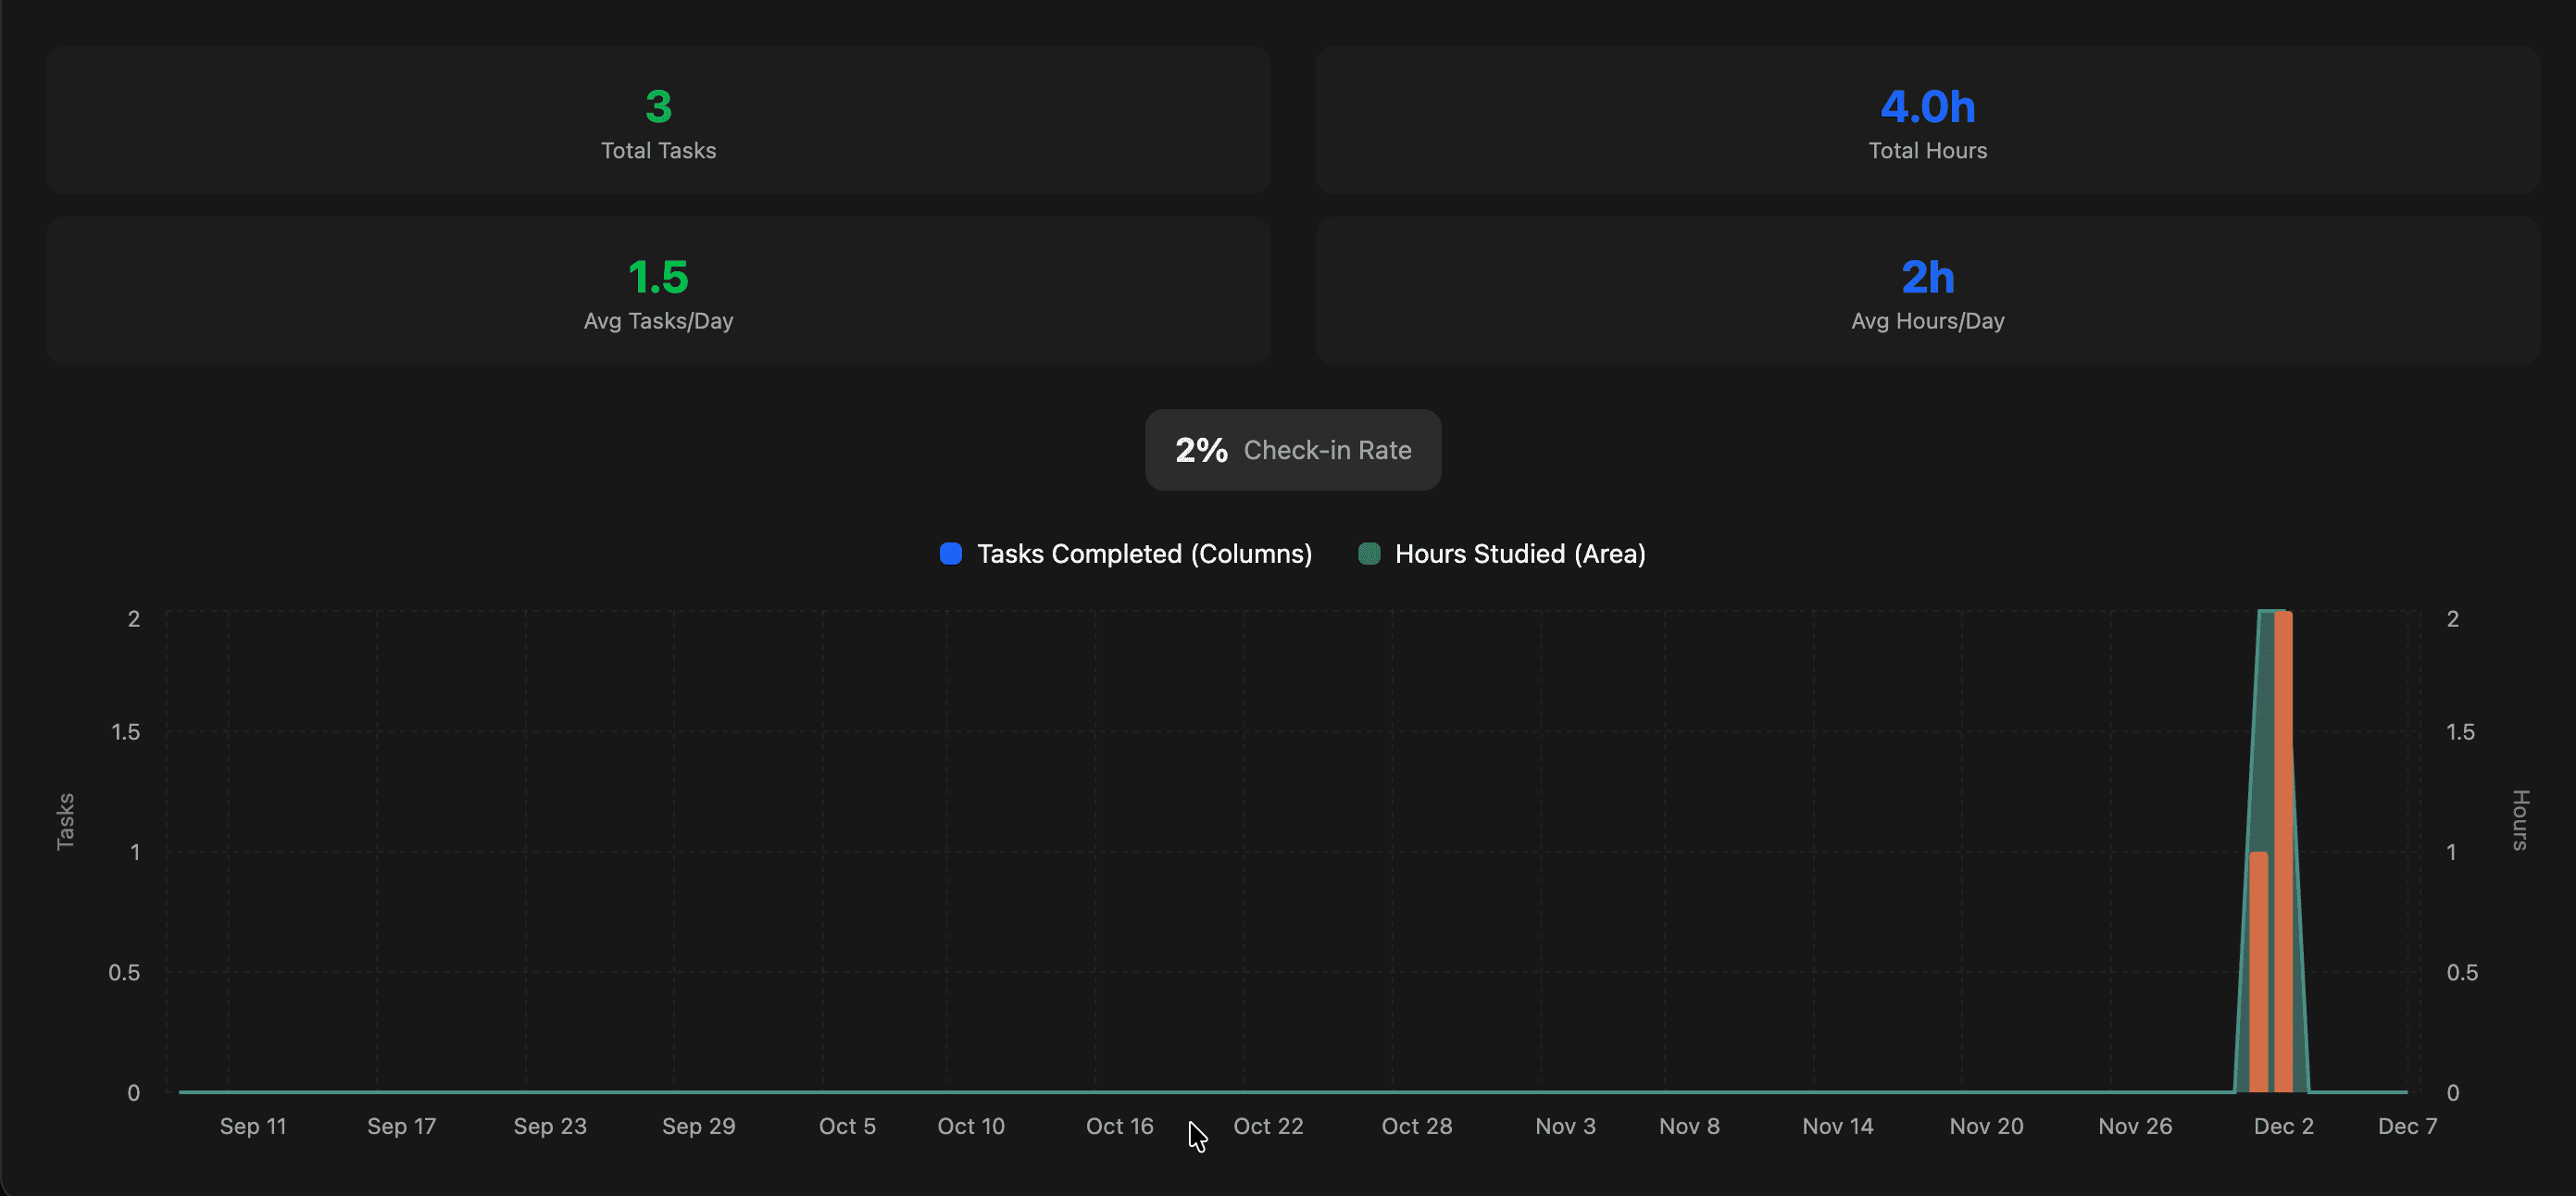The image size is (2576, 1196).
Task: Click the green Hours Studied legend marker
Action: pos(1369,553)
